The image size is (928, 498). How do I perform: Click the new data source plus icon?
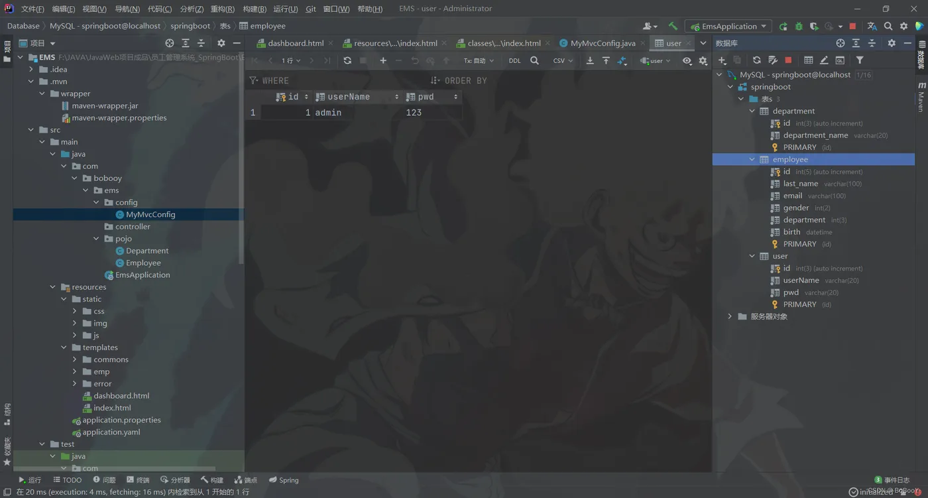click(722, 60)
